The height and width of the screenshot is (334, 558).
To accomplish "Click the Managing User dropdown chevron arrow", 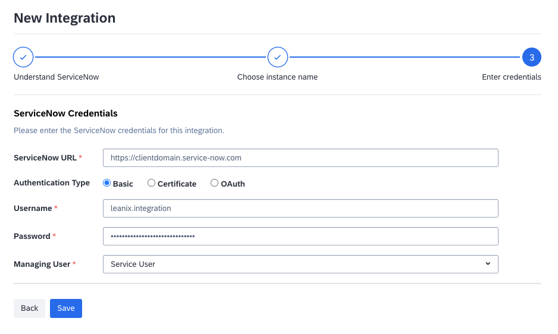I will click(488, 264).
